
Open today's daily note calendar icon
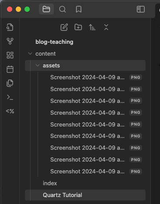click(10, 69)
